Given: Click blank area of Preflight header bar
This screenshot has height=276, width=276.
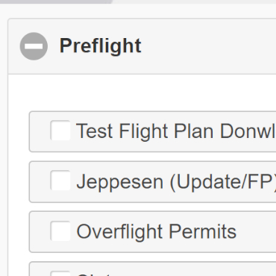Looking at the screenshot, I should pos(209,46).
